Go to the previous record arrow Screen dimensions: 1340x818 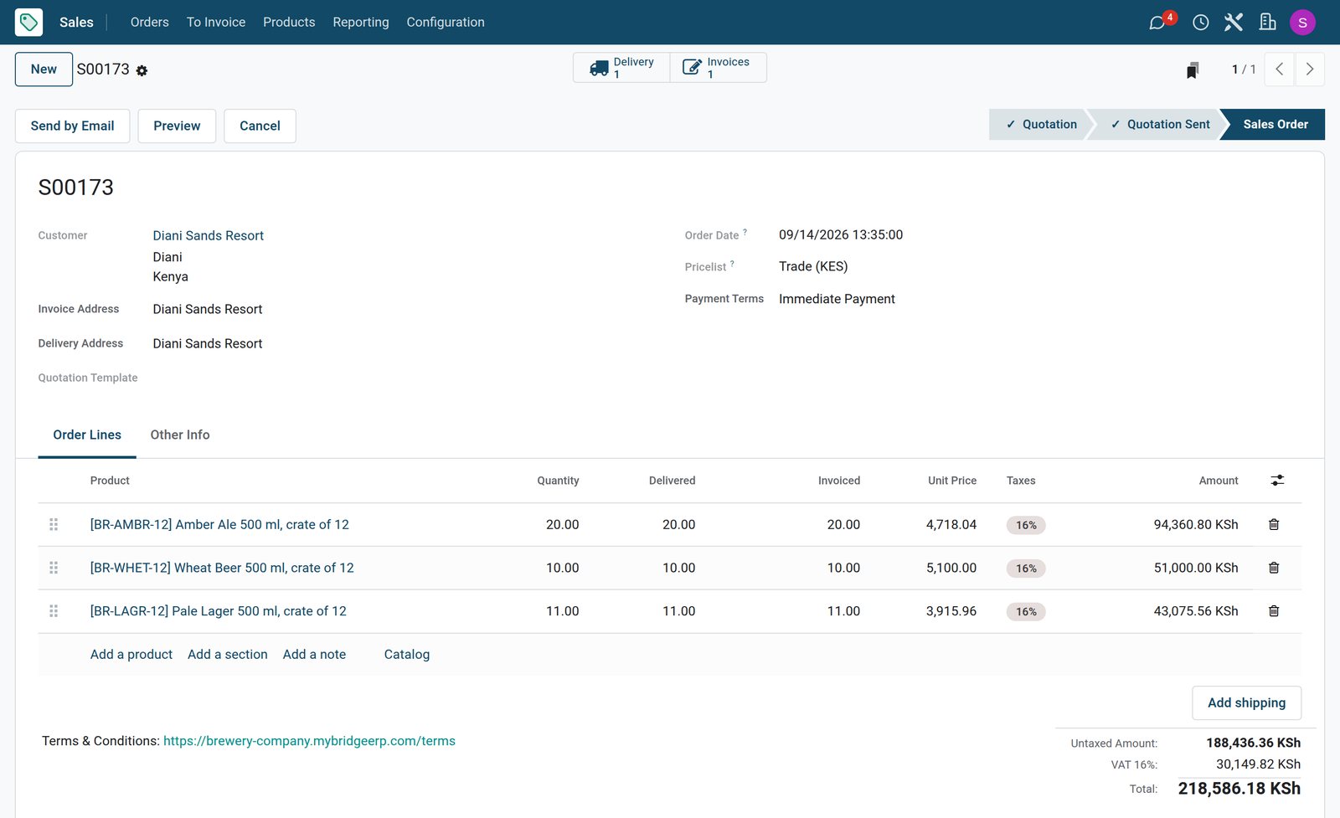pos(1279,69)
